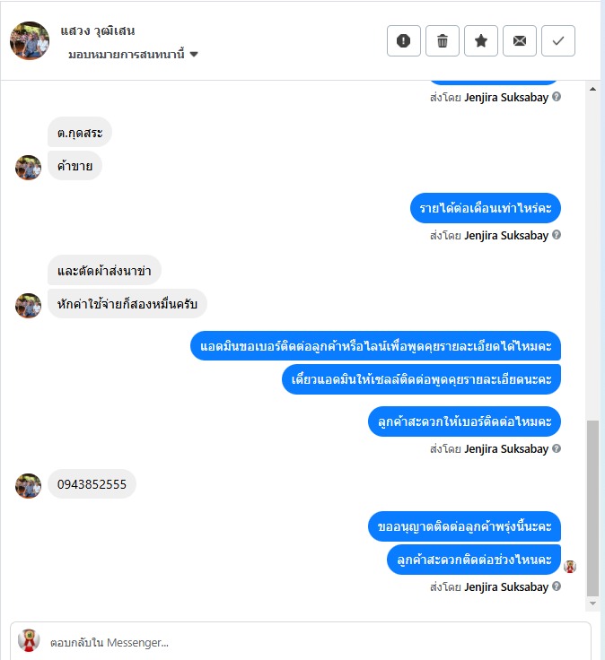Star this conversation for follow-up
The image size is (605, 660).
[x=481, y=41]
